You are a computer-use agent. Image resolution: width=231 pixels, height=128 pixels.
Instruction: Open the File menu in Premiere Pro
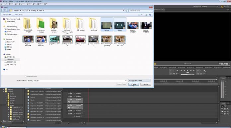[2, 4]
